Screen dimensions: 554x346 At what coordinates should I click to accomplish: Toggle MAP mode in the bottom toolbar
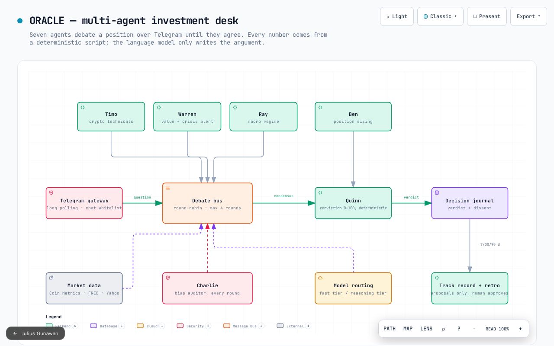click(x=408, y=329)
